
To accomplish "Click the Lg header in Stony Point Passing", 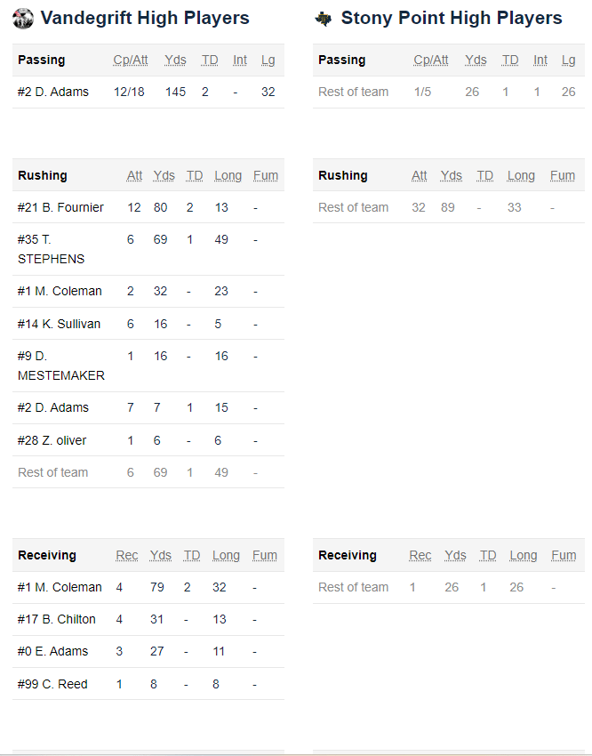I will coord(568,60).
